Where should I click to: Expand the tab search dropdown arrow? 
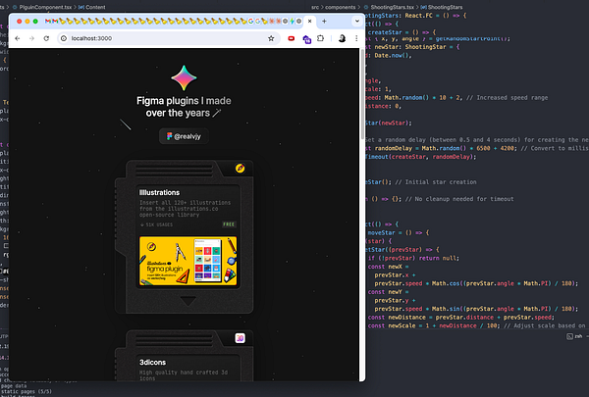[357, 22]
